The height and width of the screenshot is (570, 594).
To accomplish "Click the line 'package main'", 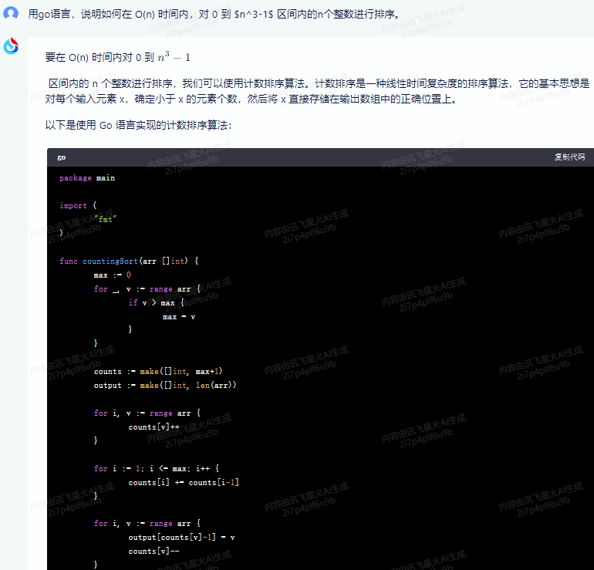I will coord(87,177).
